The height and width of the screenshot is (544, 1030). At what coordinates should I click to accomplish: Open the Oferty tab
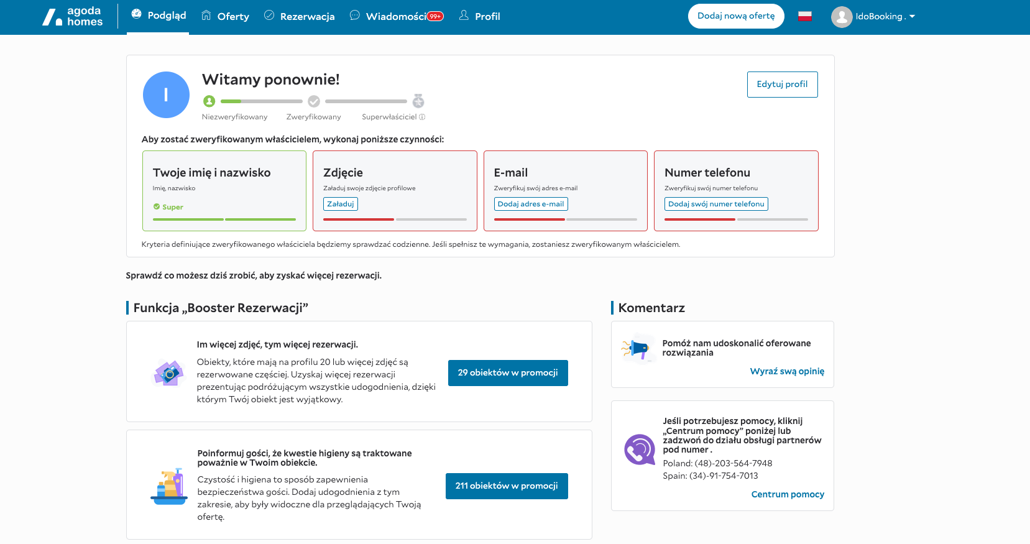(225, 16)
